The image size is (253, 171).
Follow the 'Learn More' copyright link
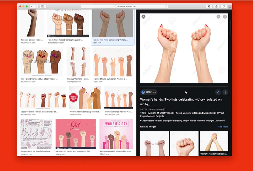220,121
